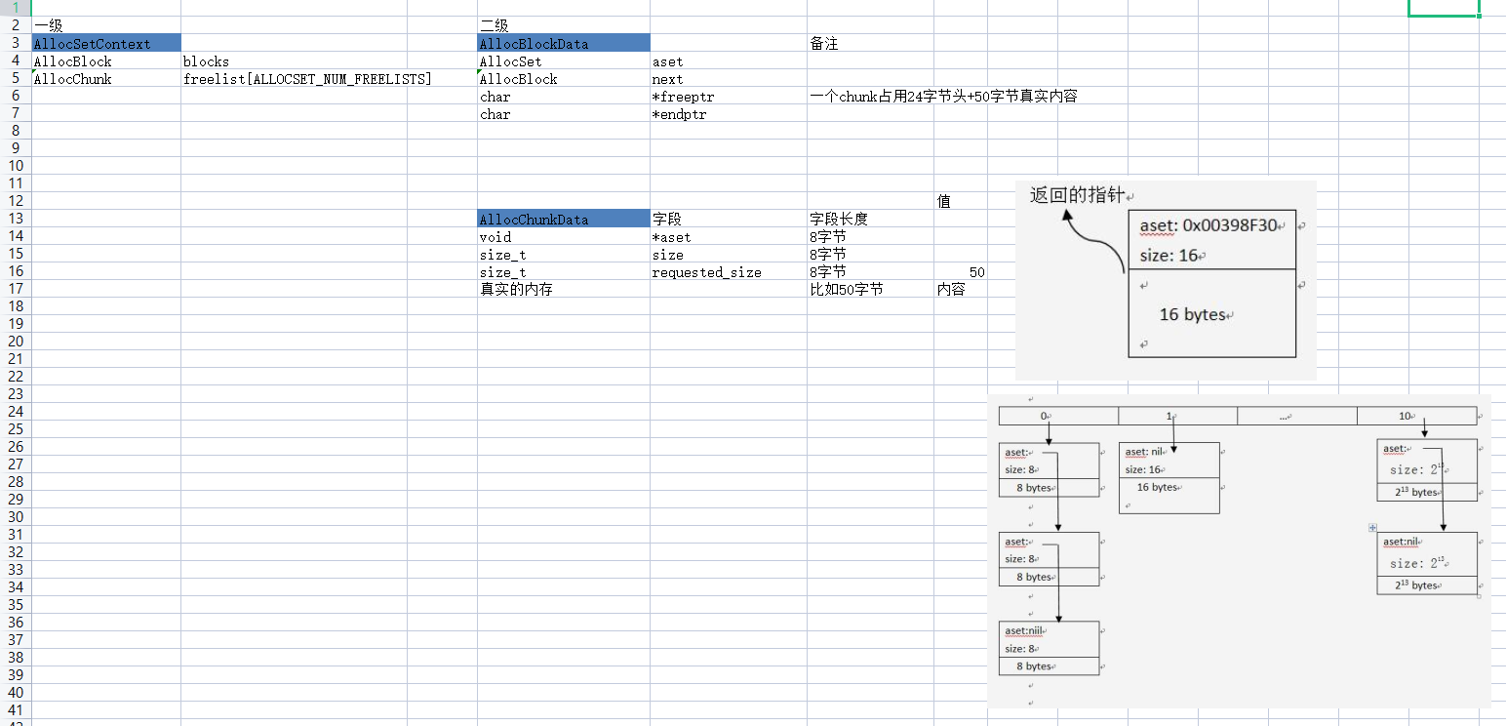The height and width of the screenshot is (726, 1506).
Task: Select the 比如50字节 cell
Action: pos(870,290)
